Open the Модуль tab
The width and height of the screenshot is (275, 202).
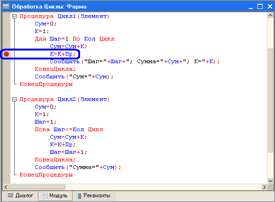pos(55,195)
